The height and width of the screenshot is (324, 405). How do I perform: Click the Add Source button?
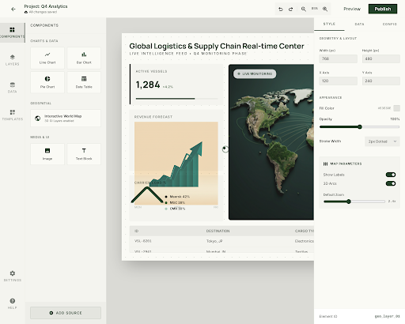(x=66, y=313)
